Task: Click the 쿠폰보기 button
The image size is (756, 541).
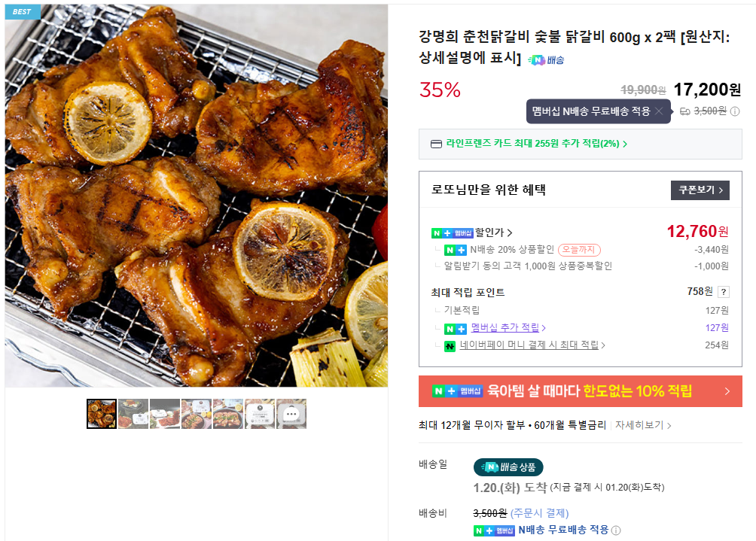Action: point(699,190)
